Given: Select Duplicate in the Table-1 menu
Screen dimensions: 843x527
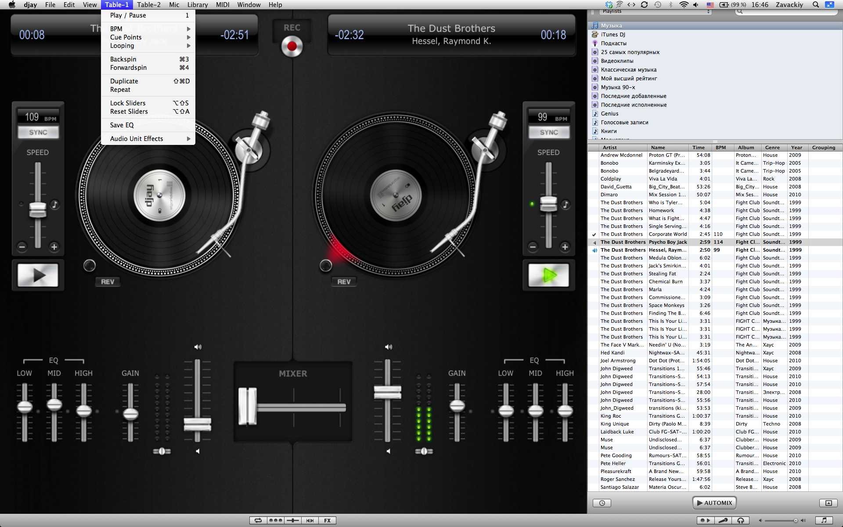Looking at the screenshot, I should pos(148,81).
